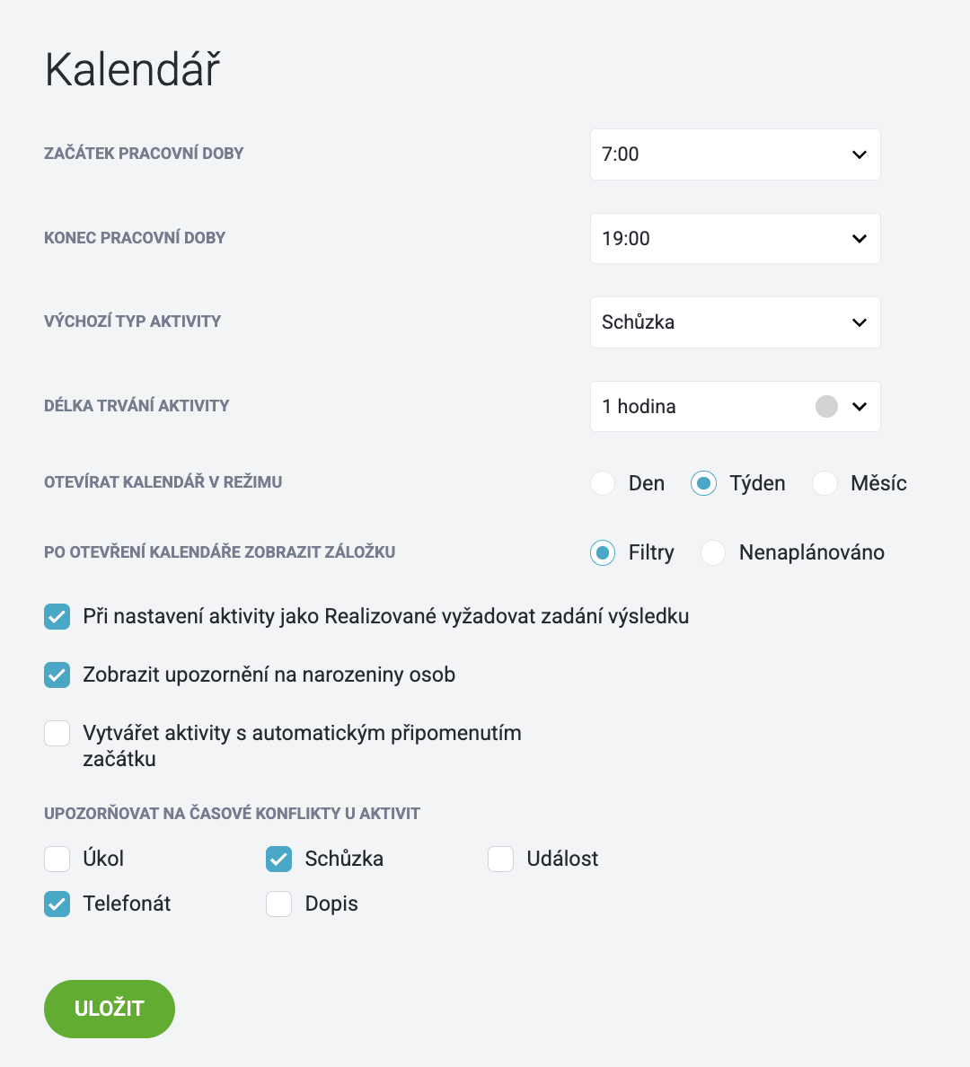Click the gray circle in Délka trvání field
970x1067 pixels.
click(x=826, y=406)
